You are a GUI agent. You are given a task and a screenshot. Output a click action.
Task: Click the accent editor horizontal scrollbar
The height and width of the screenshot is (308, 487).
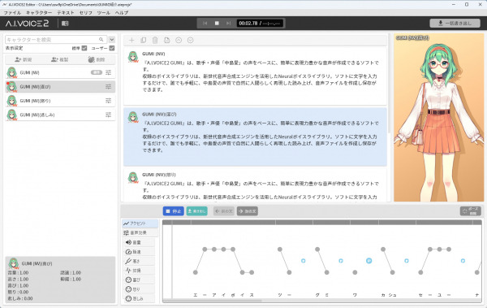212,301
